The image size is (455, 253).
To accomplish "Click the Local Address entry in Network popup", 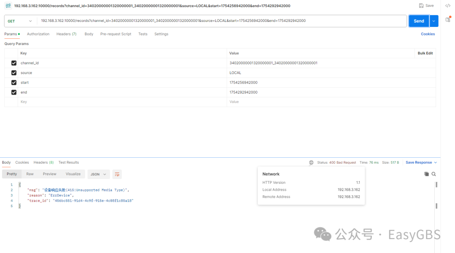I will point(311,190).
